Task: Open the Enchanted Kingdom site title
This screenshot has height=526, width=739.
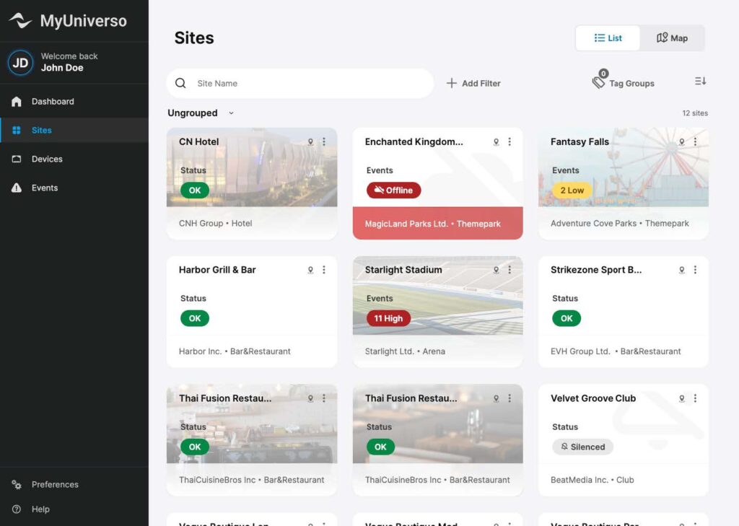Action: (414, 142)
